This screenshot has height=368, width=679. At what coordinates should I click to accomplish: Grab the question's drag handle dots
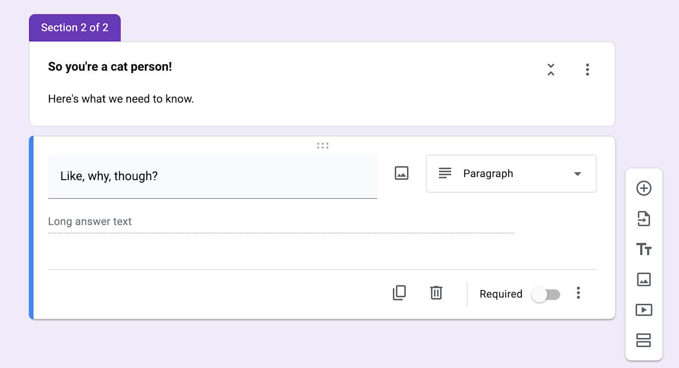coord(323,145)
